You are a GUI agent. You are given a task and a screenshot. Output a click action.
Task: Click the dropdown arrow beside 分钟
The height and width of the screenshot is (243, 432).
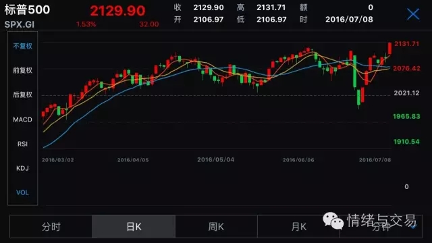[x=414, y=227]
